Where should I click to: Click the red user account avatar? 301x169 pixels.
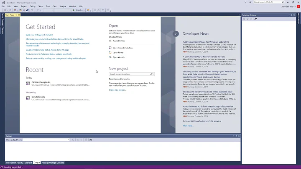(298, 7)
